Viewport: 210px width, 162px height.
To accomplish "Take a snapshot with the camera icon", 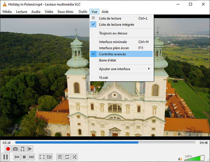I will point(15,149).
